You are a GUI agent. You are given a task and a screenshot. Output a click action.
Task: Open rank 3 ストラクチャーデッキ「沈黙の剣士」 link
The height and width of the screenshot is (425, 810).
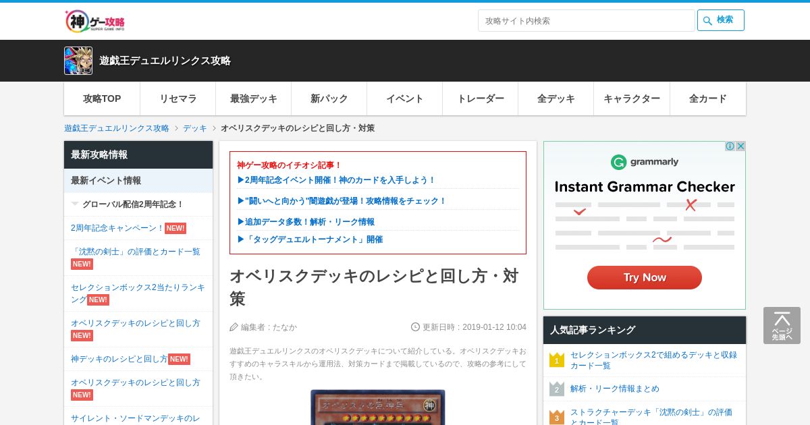click(x=651, y=417)
